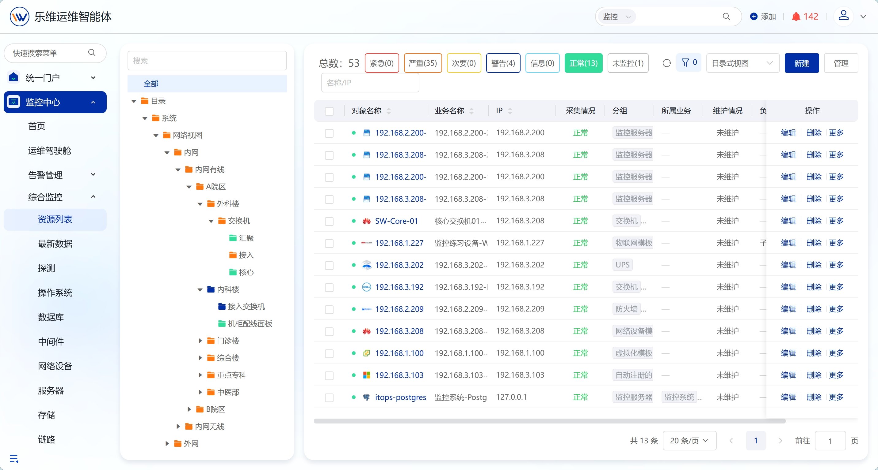Viewport: 878px width, 470px height.
Task: Go to 运维驾驶舱 menu item
Action: [49, 151]
